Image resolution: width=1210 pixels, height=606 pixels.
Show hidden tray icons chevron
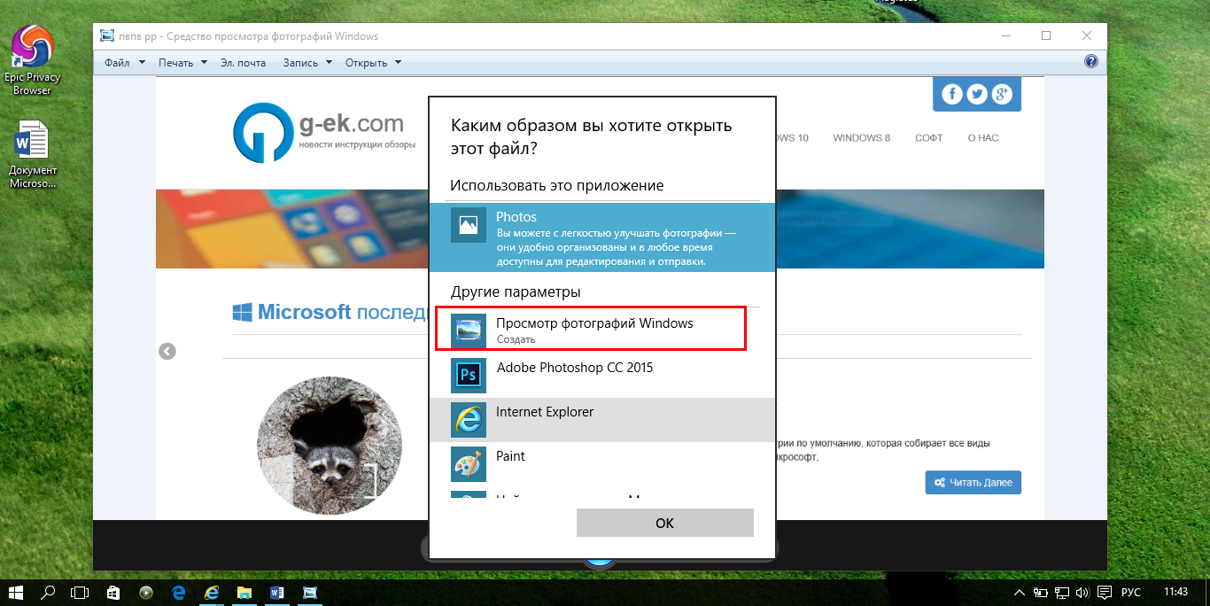(1020, 592)
